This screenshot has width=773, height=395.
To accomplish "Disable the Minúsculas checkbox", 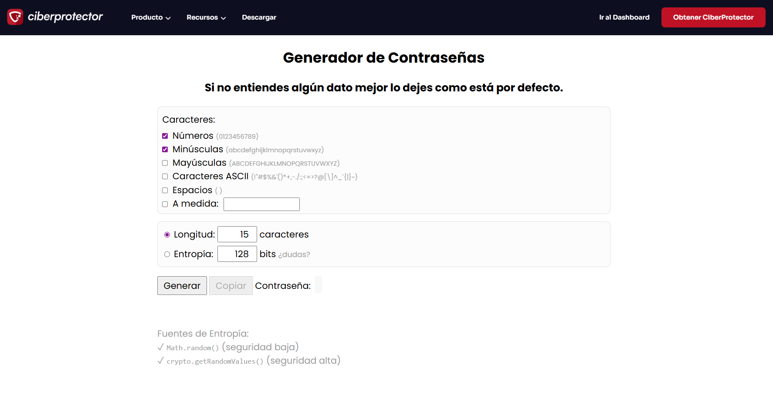I will [x=165, y=150].
